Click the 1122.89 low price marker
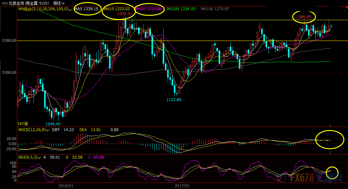This screenshot has width=348, height=189. point(174,100)
